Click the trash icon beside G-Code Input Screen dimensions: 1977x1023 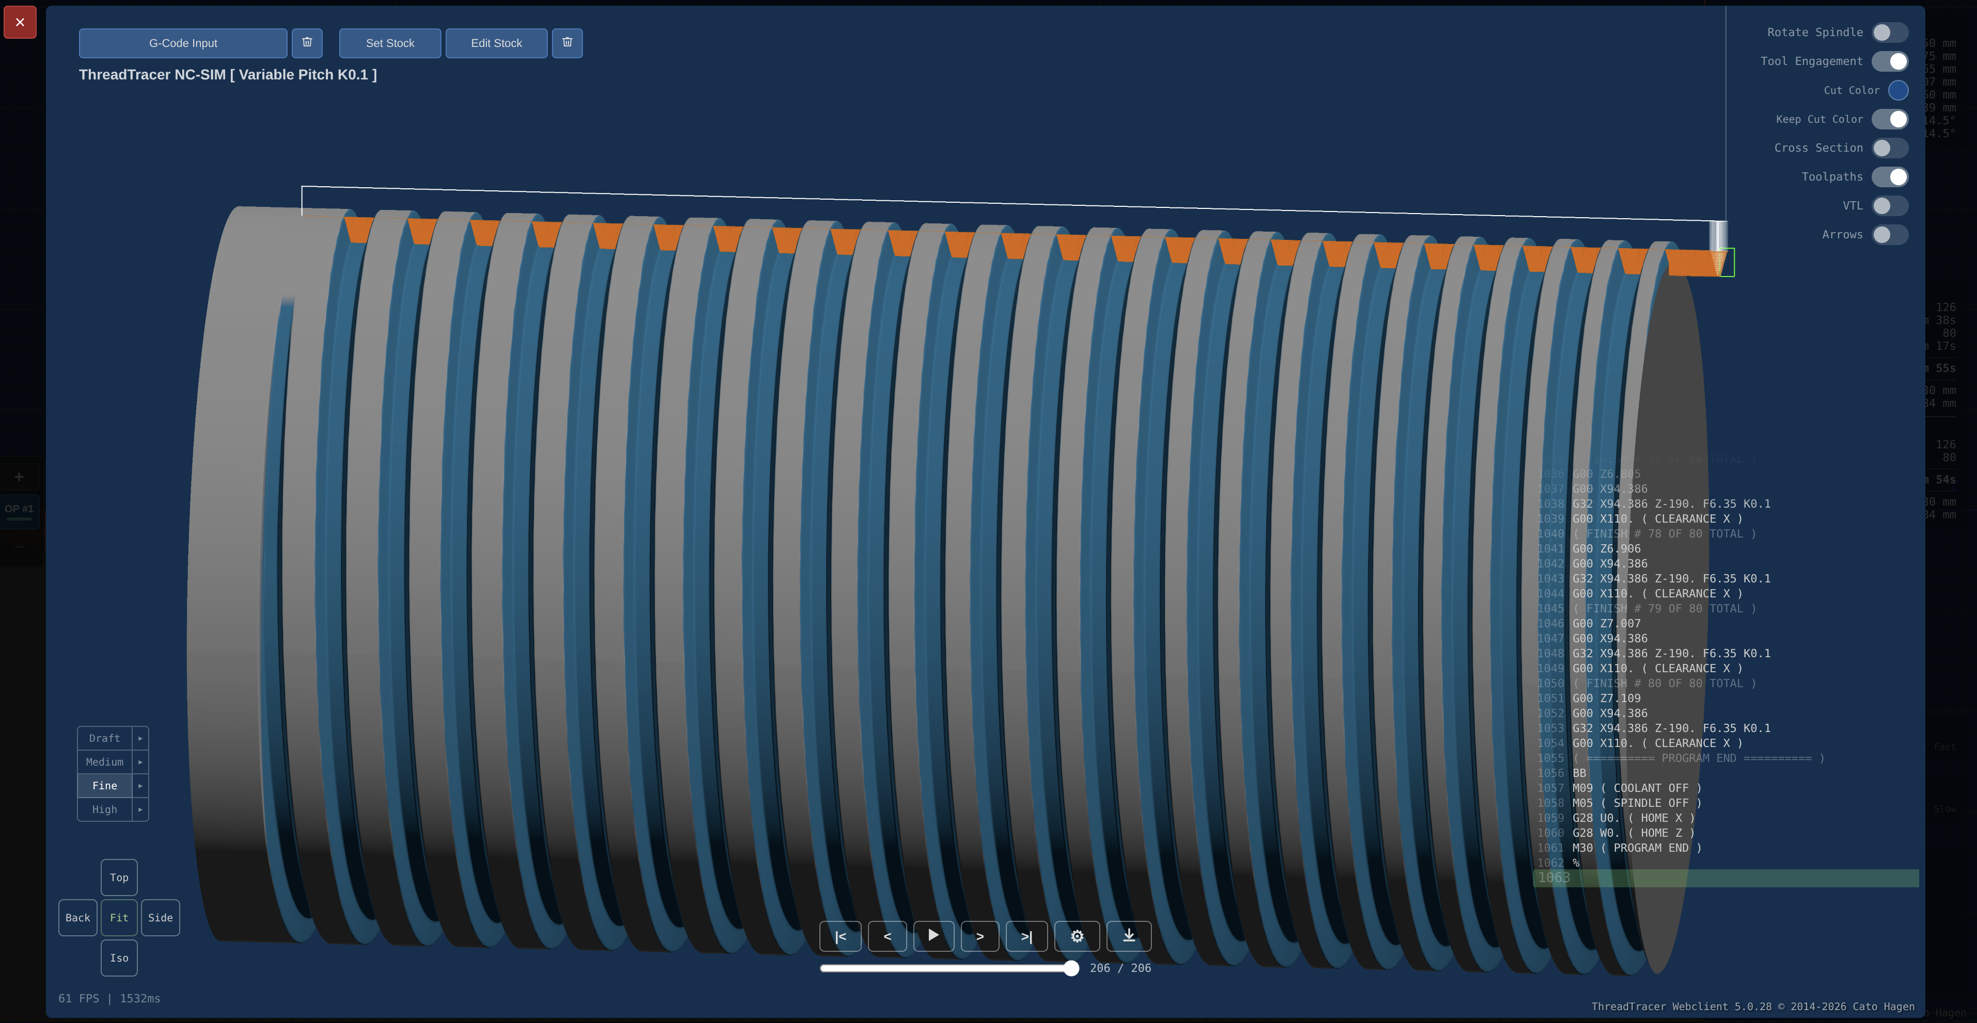pyautogui.click(x=307, y=43)
